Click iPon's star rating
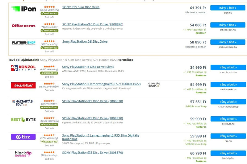The image size is (247, 164). 49,7
